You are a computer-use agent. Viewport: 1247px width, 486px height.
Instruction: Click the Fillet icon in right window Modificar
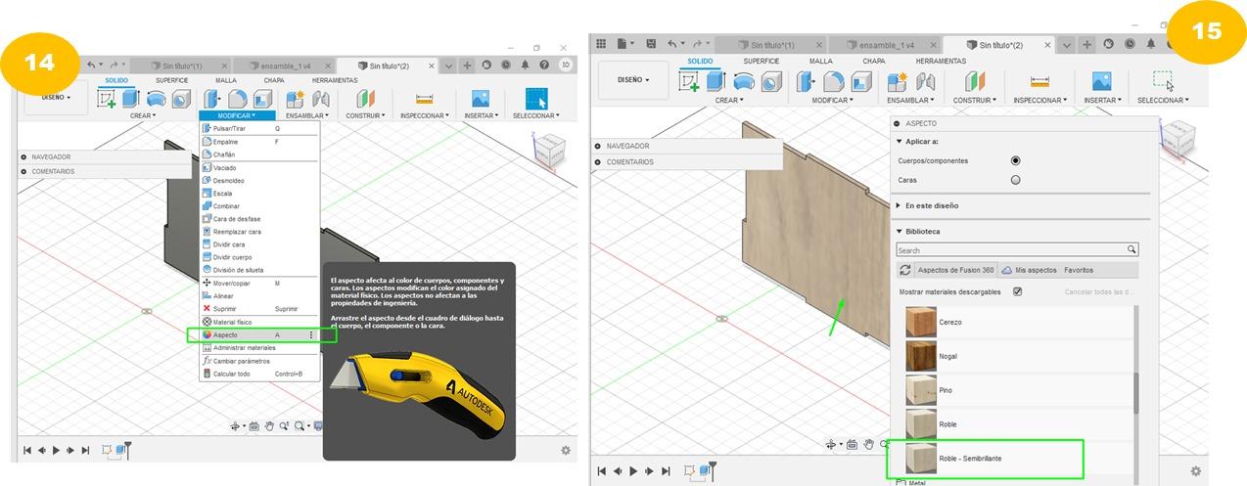click(833, 82)
